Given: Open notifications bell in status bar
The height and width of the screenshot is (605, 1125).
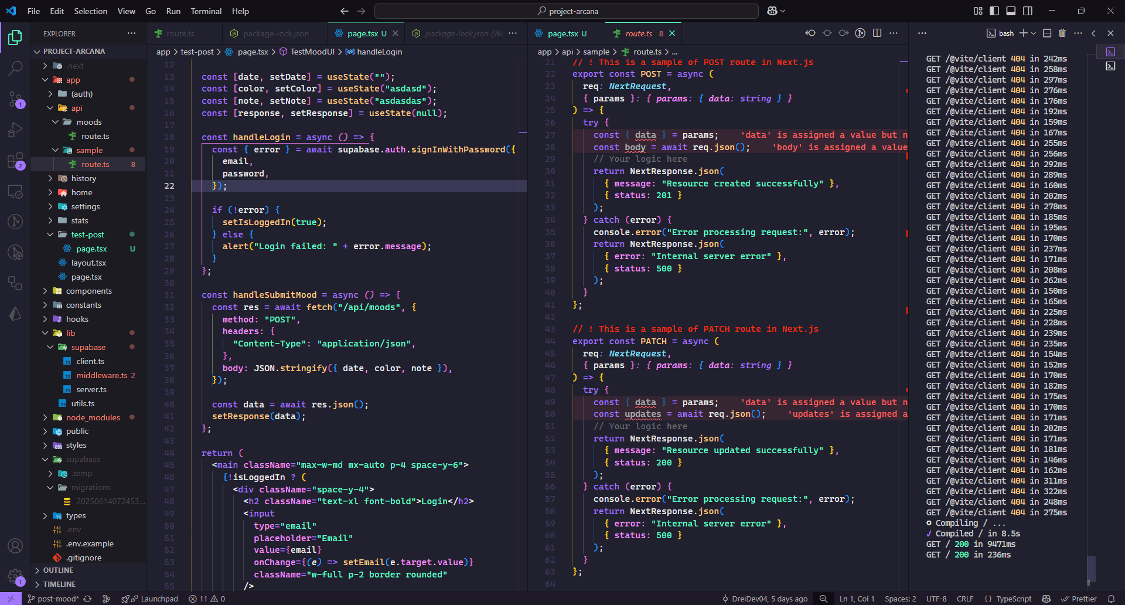Looking at the screenshot, I should click(x=1111, y=599).
